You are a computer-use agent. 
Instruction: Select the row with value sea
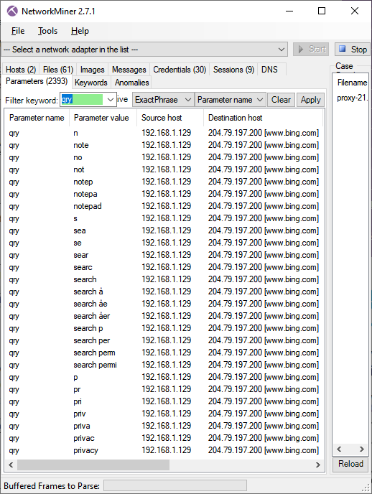(x=164, y=230)
